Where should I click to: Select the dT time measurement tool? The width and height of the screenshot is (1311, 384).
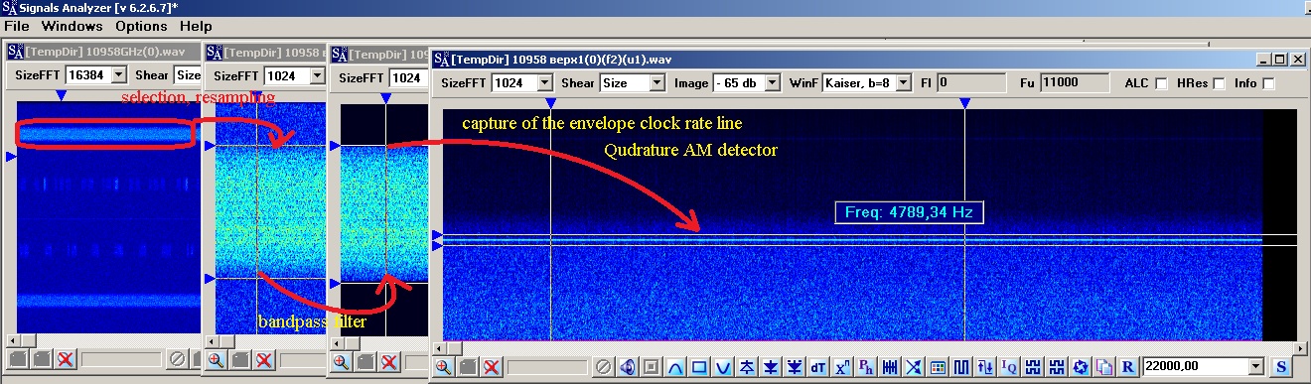(817, 366)
